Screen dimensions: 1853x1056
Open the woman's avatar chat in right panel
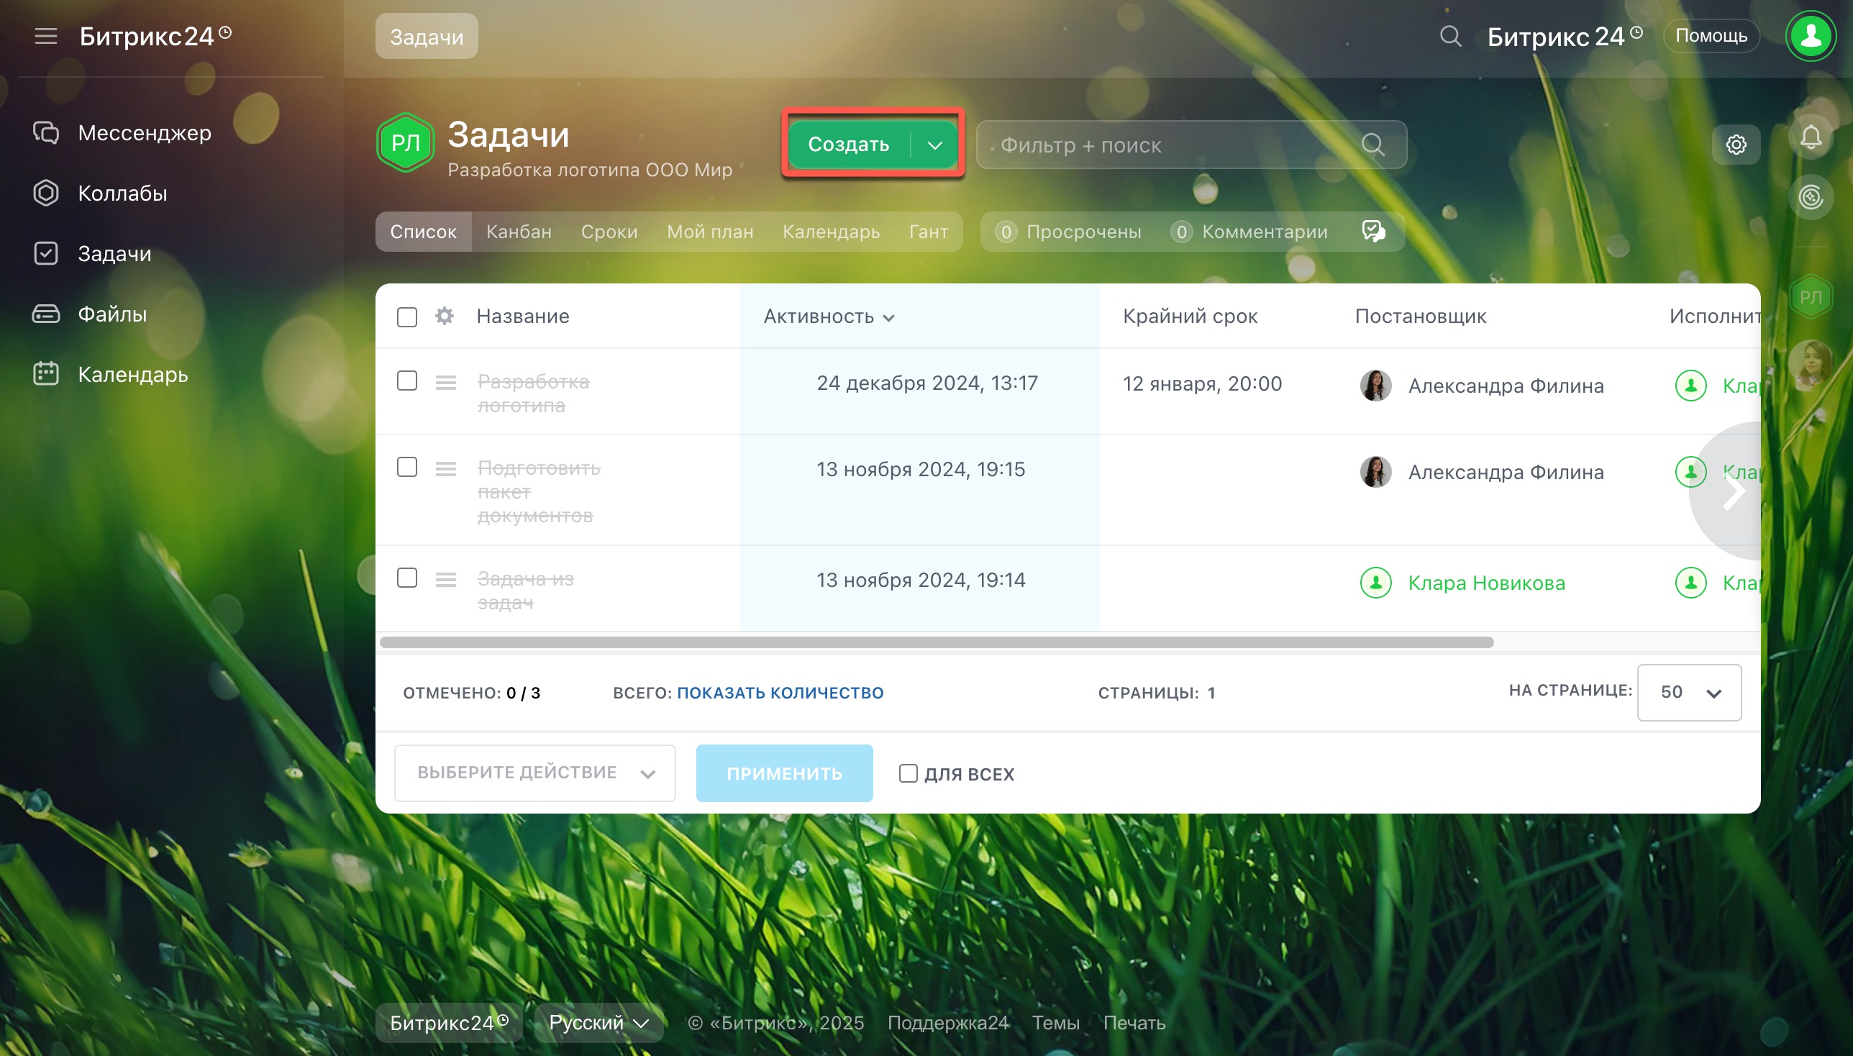coord(1811,363)
